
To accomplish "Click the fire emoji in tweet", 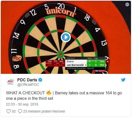I will (49, 93).
